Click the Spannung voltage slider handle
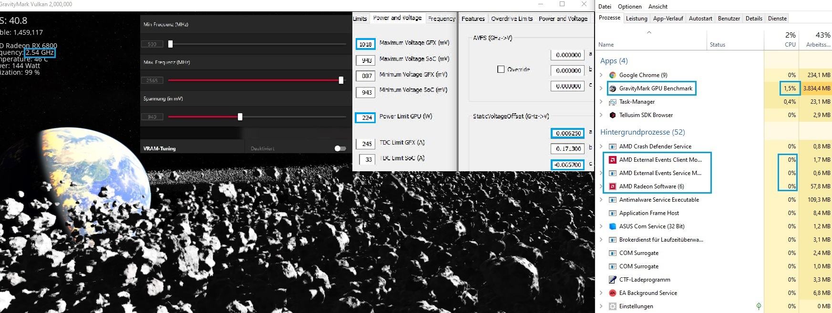832x313 pixels. pyautogui.click(x=240, y=117)
